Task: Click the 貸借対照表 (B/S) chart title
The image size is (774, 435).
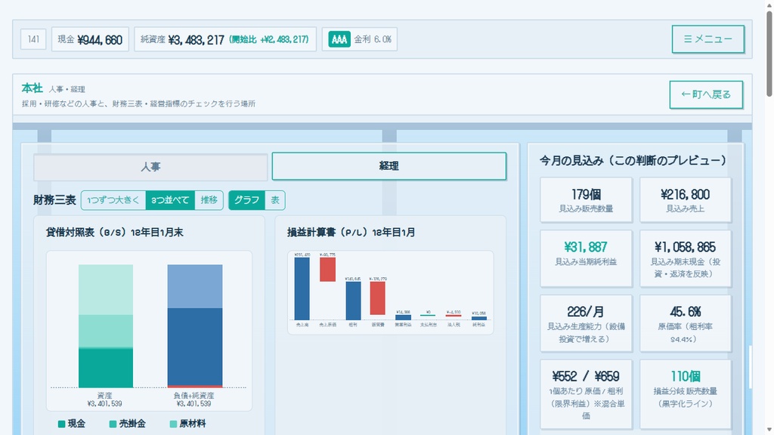Action: tap(115, 233)
